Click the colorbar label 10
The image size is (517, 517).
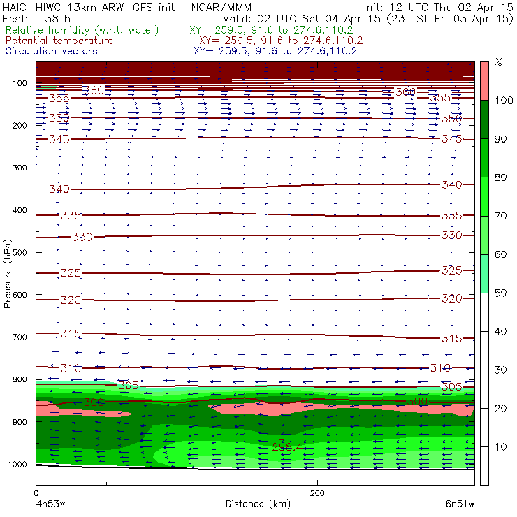500,447
